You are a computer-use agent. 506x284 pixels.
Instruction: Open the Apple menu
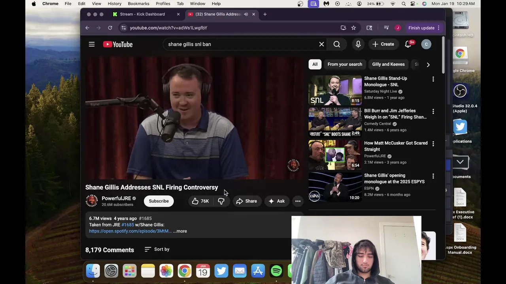34,4
